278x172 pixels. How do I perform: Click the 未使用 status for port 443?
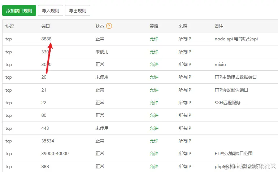coord(102,128)
